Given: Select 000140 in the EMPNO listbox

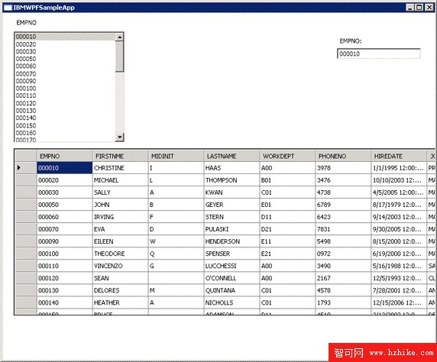Looking at the screenshot, I should (65, 118).
